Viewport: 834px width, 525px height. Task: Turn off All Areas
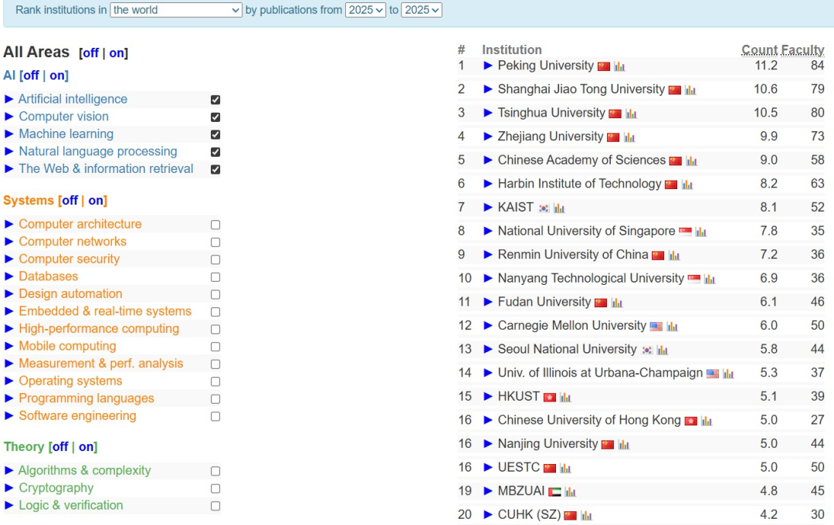point(90,53)
